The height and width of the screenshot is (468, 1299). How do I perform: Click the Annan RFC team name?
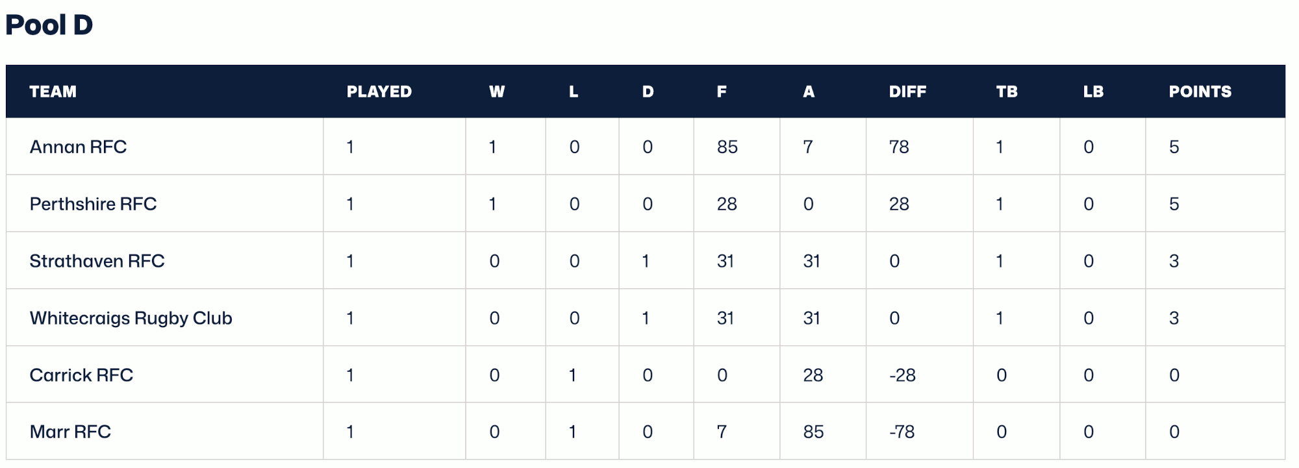coord(78,147)
